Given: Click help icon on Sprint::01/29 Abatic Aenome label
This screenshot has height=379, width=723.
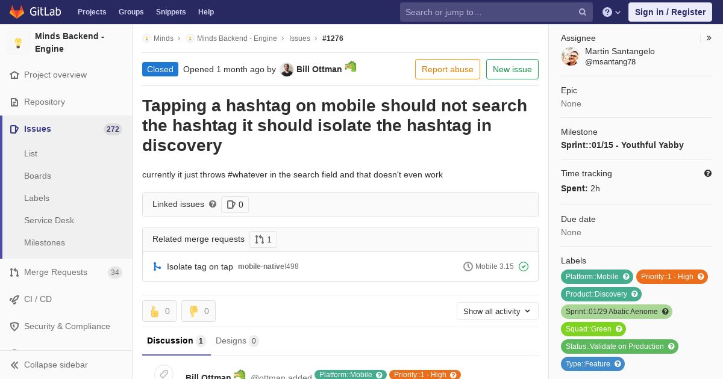Looking at the screenshot, I should pyautogui.click(x=665, y=312).
